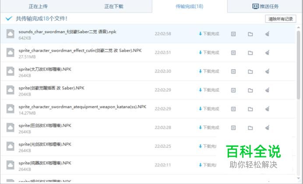The image size is (303, 184).
Task: Click 下载完成 status in swordman_effect_cutin row
Action: [x=209, y=52]
